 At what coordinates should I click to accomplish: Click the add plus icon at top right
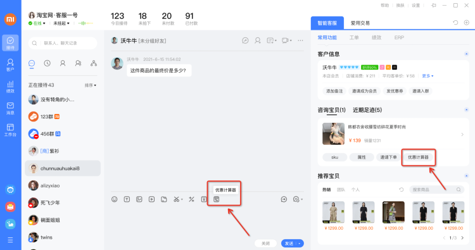pos(467,23)
